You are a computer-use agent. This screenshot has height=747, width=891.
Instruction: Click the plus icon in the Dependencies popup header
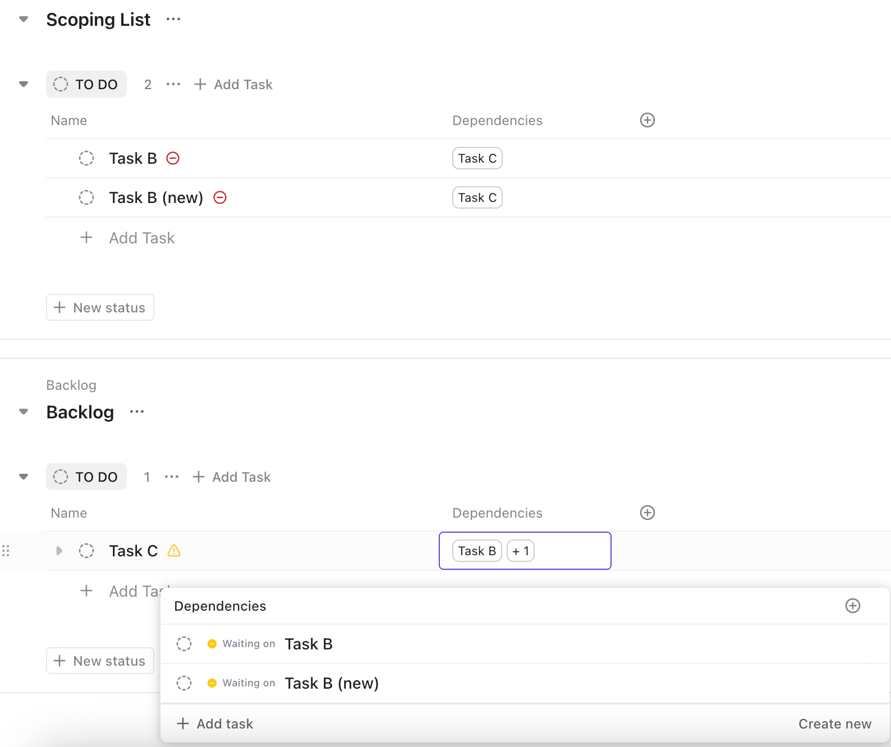click(852, 606)
